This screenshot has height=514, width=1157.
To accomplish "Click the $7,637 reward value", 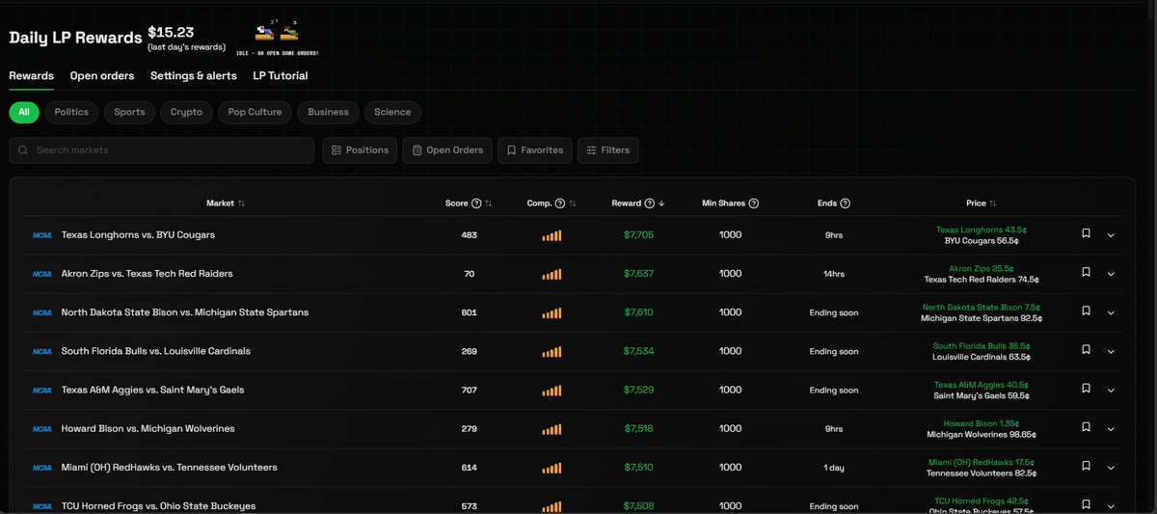I will coord(639,274).
